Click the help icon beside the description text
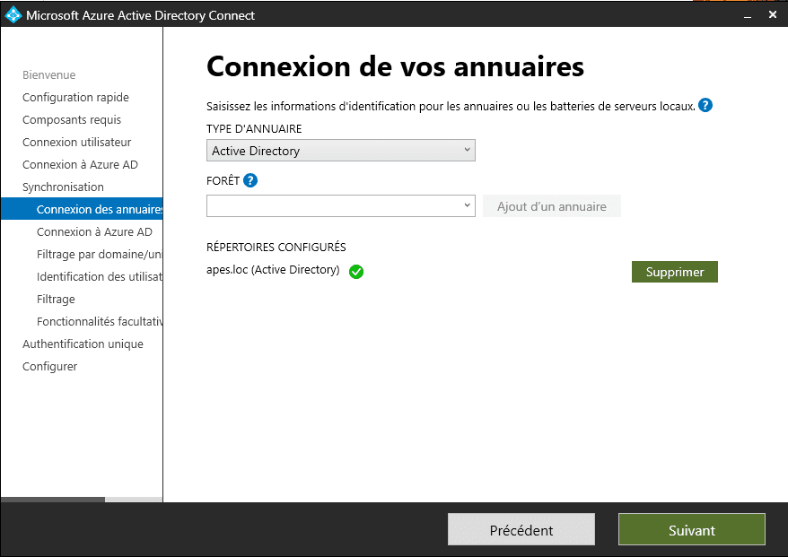Viewport: 788px width, 557px height. click(705, 106)
